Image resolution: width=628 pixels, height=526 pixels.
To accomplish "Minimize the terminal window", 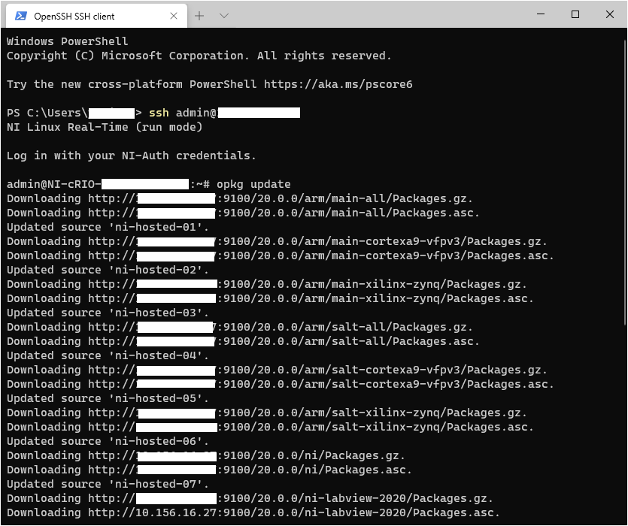I will coord(541,14).
